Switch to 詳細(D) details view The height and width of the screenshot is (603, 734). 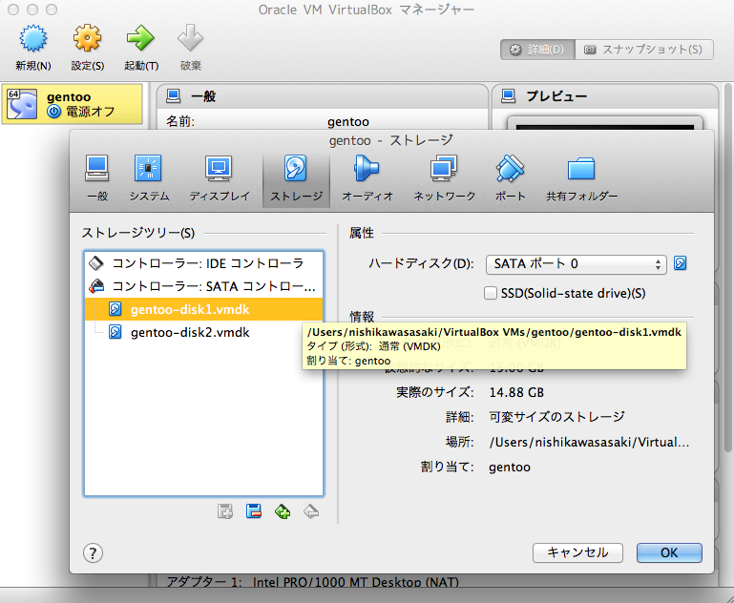pyautogui.click(x=537, y=50)
